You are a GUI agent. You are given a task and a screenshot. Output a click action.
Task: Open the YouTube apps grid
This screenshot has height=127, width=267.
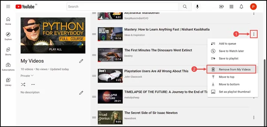click(231, 7)
